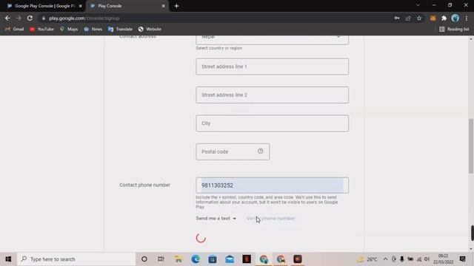Image resolution: width=474 pixels, height=266 pixels.
Task: Open a new browser tab
Action: [176, 6]
